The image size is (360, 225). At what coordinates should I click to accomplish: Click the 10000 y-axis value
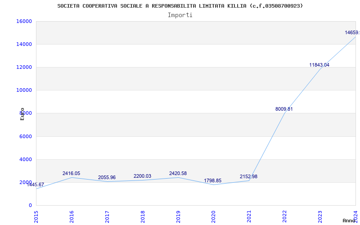pyautogui.click(x=24, y=90)
